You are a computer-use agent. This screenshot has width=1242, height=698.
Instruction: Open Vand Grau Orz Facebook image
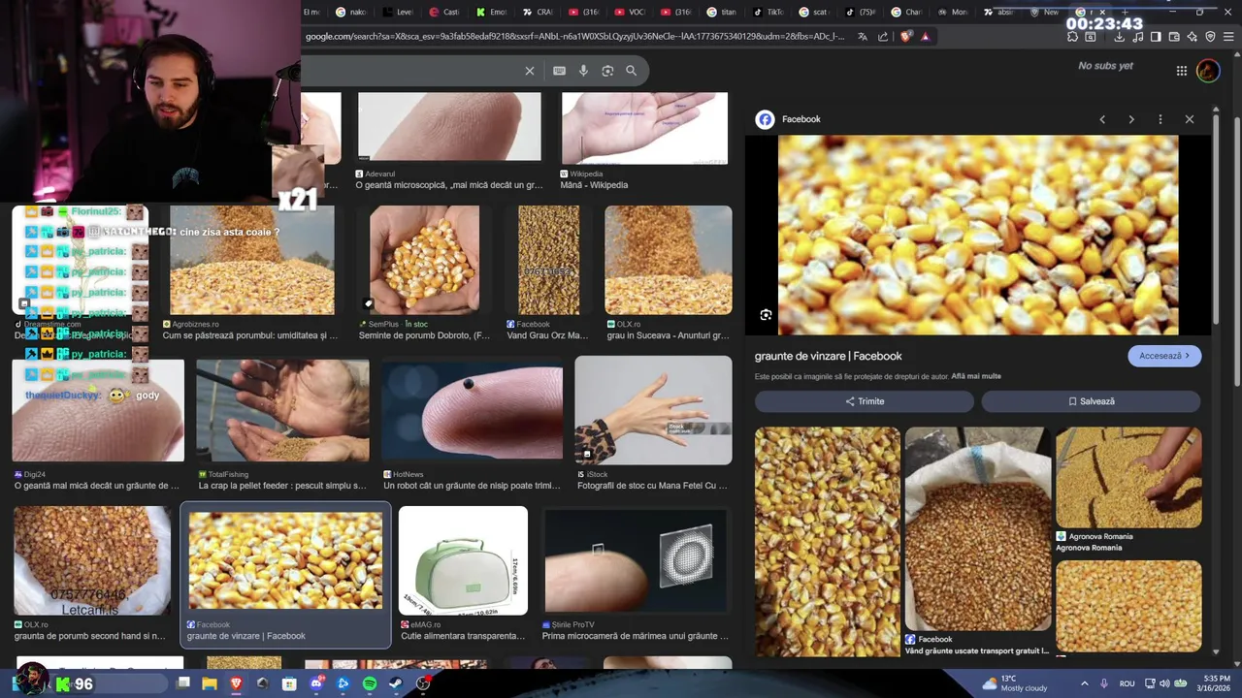[x=548, y=261]
